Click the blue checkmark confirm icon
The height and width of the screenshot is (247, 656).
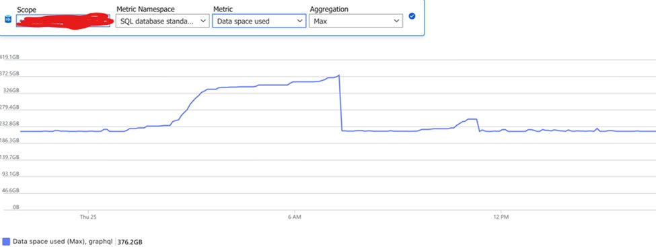pos(412,16)
